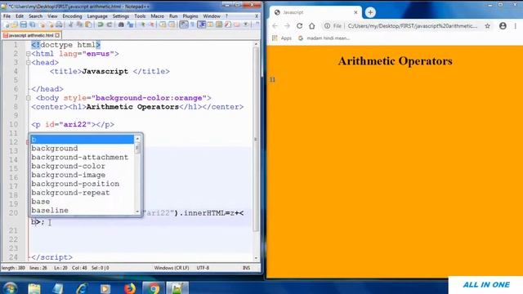Screen dimensions: 523x294
Task: Click the Undo arrow icon
Action: click(100, 24)
